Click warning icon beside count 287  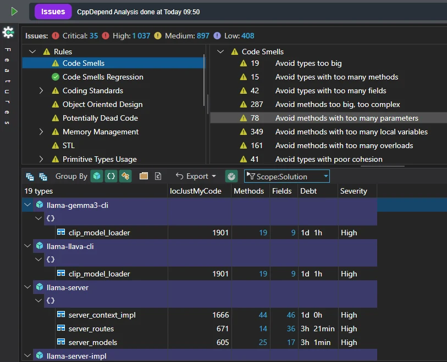pos(244,104)
